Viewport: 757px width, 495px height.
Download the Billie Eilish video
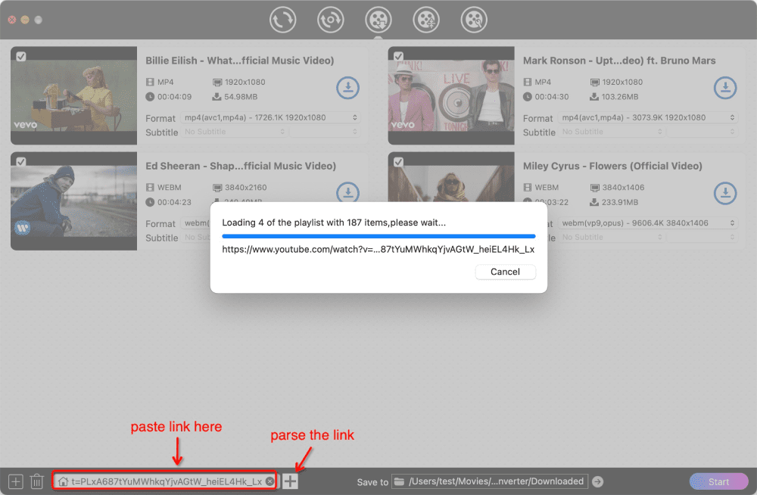[347, 88]
